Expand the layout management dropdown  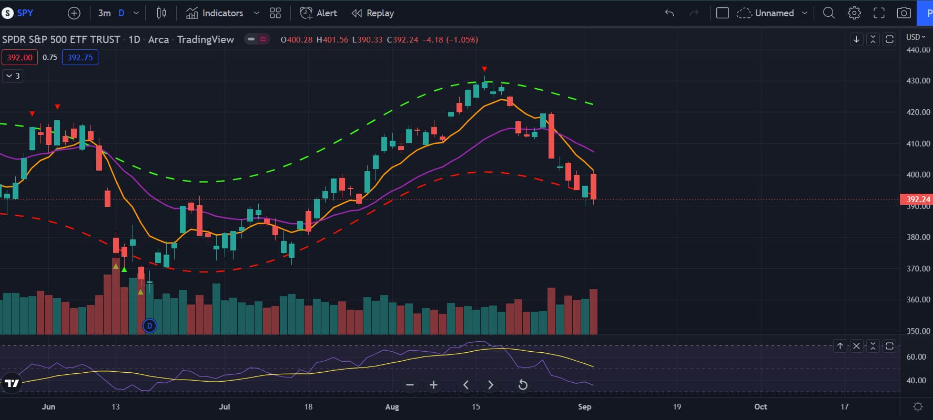(x=804, y=13)
